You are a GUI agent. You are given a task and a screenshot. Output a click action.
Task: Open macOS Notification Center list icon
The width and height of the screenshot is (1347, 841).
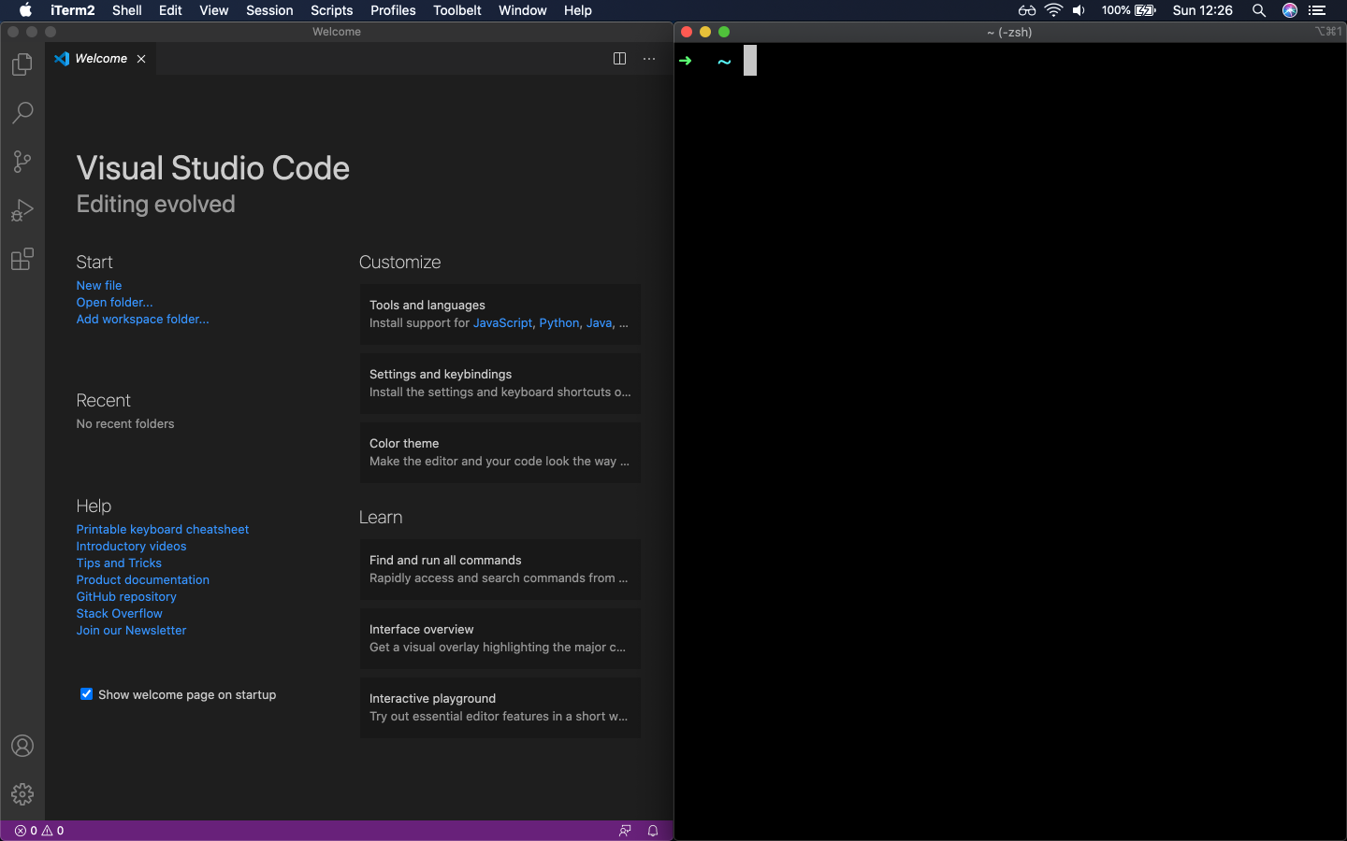point(1317,10)
